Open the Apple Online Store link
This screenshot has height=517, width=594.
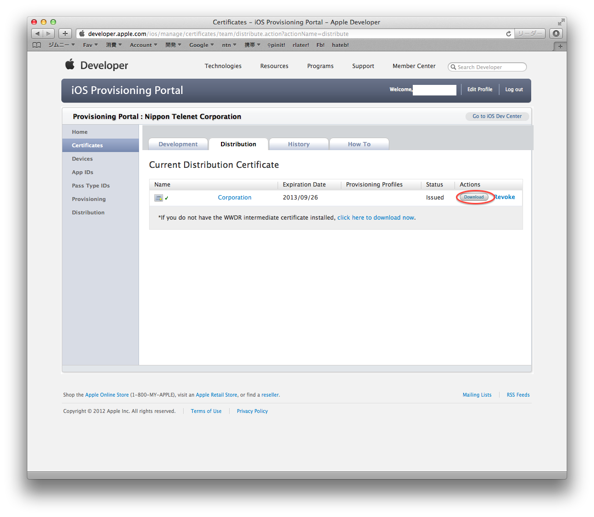click(x=107, y=395)
